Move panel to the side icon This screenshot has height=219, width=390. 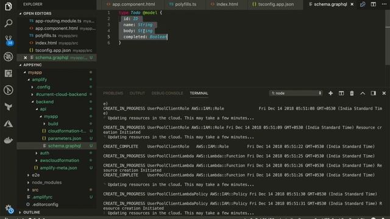click(x=373, y=93)
